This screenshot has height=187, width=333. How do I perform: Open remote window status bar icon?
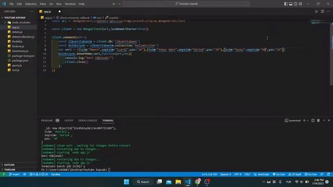pos(4,175)
